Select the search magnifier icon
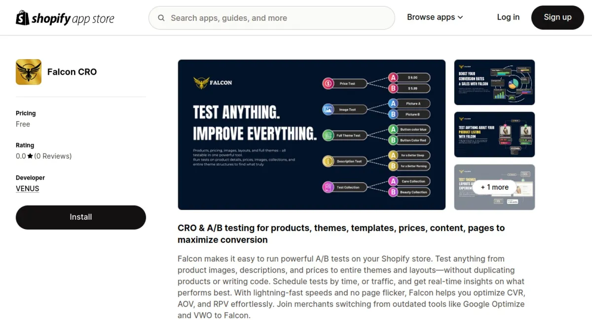Image resolution: width=592 pixels, height=320 pixels. tap(161, 18)
